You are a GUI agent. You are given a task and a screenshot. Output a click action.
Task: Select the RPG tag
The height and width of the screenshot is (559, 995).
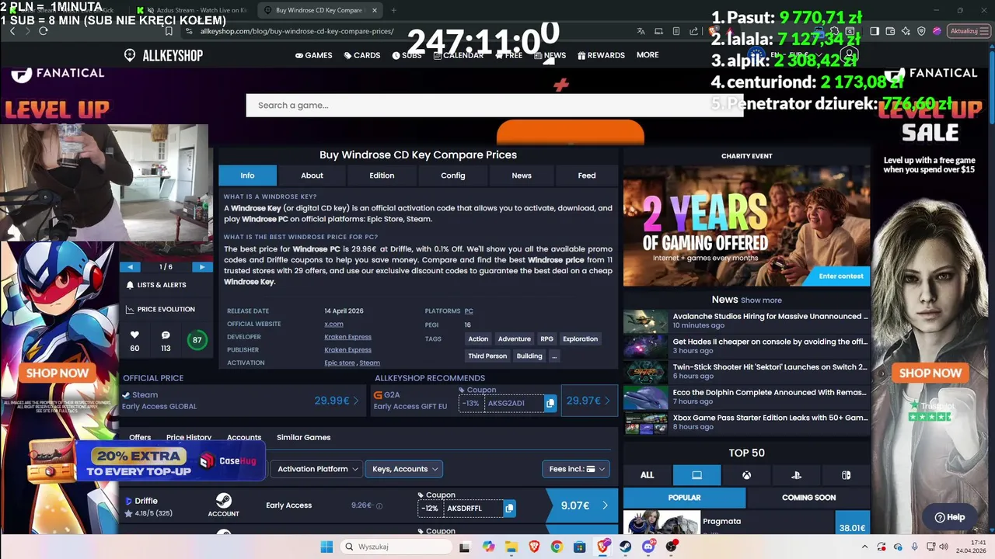click(546, 339)
